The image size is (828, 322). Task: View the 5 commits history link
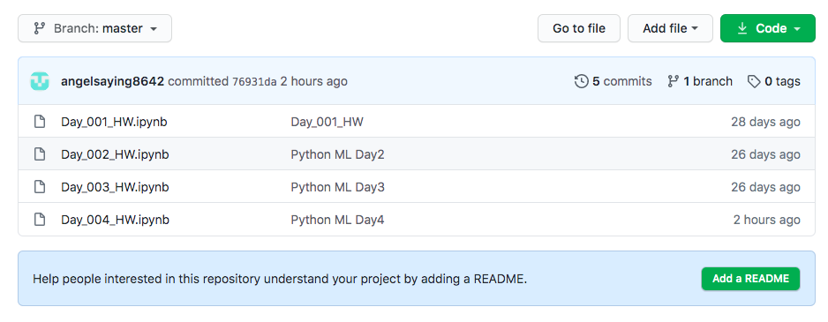pos(613,81)
